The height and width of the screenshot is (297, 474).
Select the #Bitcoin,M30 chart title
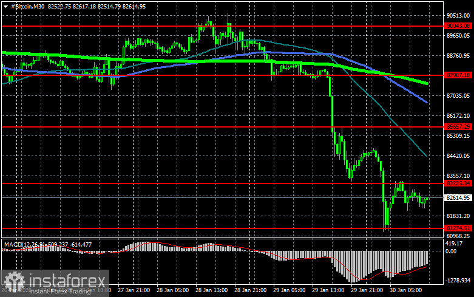click(x=27, y=7)
